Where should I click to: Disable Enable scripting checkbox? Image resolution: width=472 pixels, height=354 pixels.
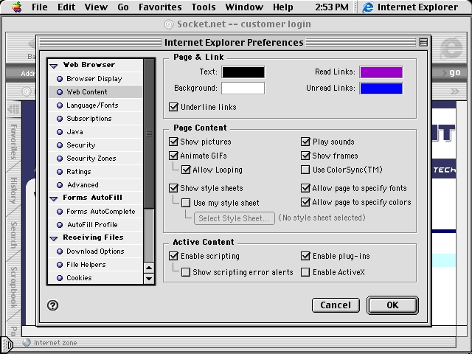click(x=173, y=256)
